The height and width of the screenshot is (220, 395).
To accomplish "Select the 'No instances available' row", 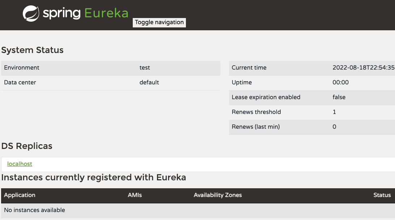I will click(x=198, y=210).
